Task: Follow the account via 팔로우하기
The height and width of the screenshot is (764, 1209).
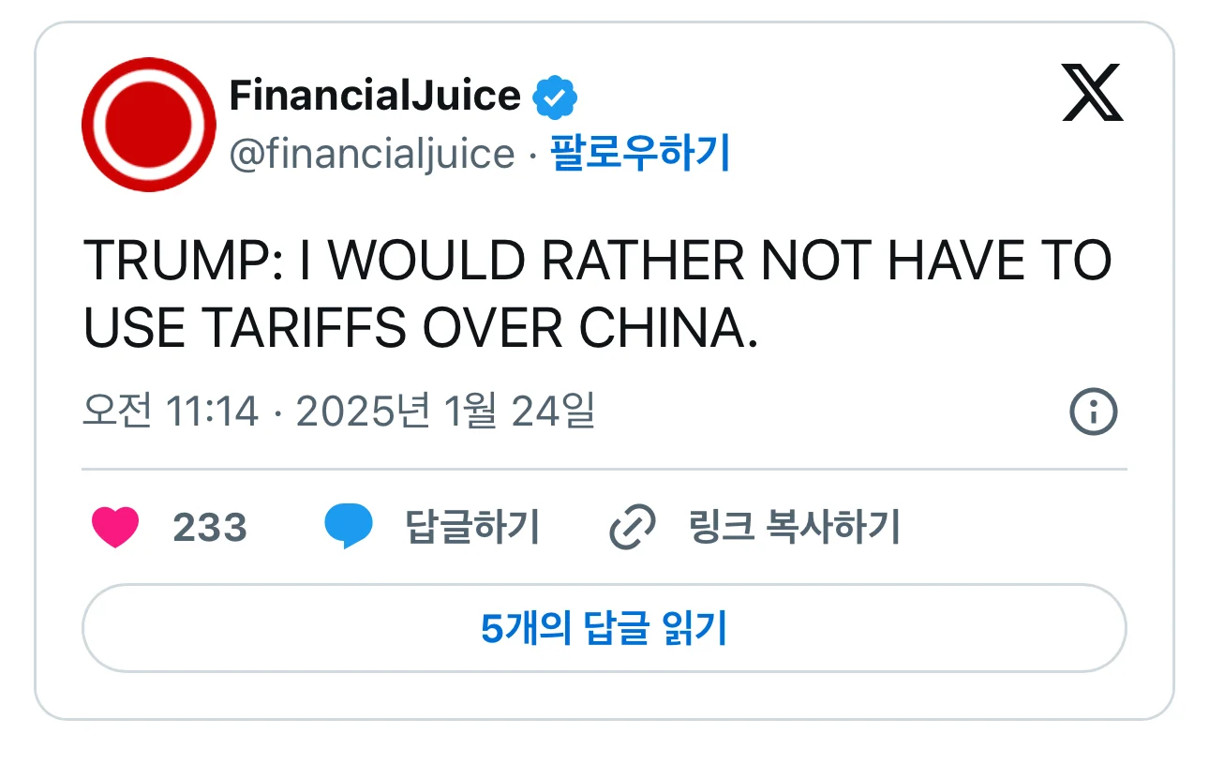Action: (x=640, y=154)
